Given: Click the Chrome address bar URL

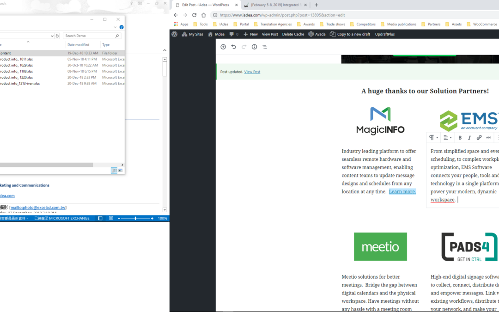Looking at the screenshot, I should coord(282,15).
